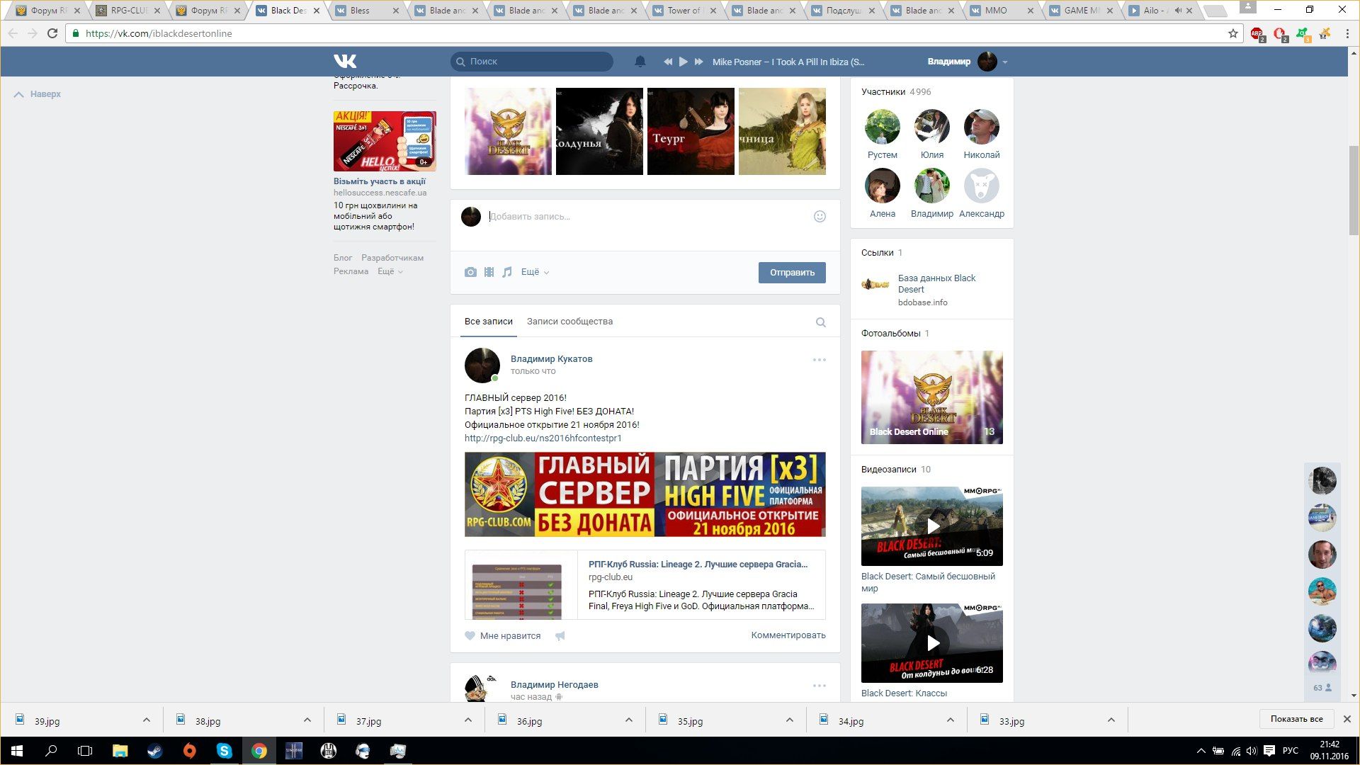Image resolution: width=1360 pixels, height=765 pixels.
Task: Reload the page
Action: coord(52,33)
